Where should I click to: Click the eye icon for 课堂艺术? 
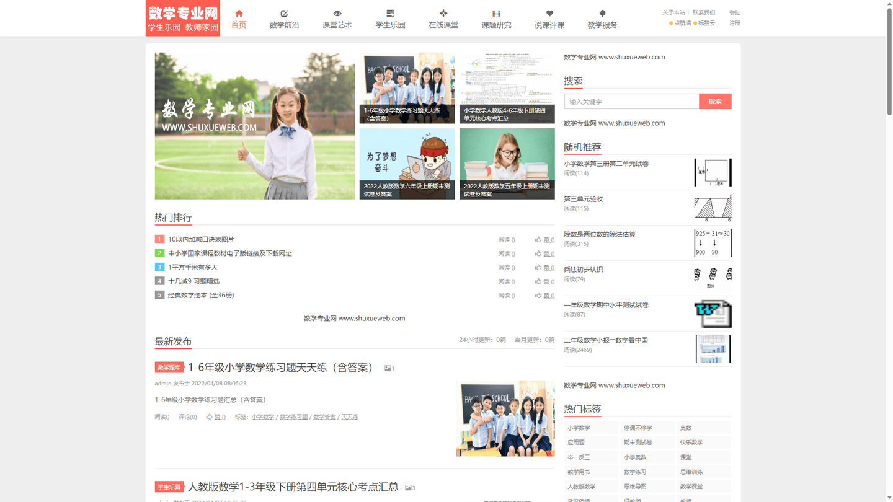(x=337, y=13)
